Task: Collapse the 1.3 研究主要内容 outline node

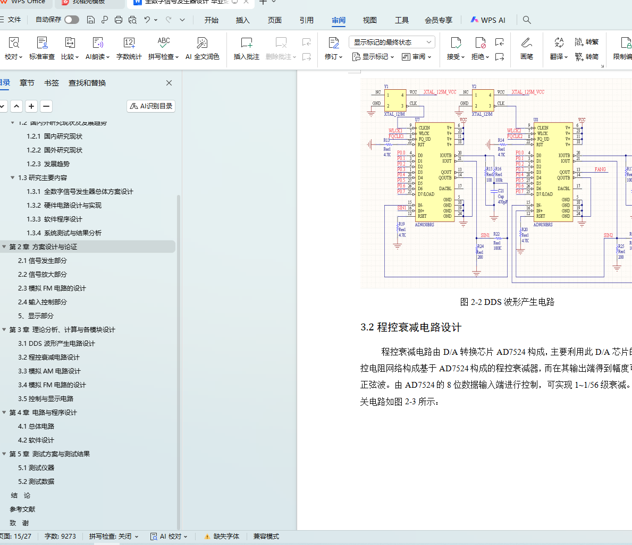Action: 13,178
